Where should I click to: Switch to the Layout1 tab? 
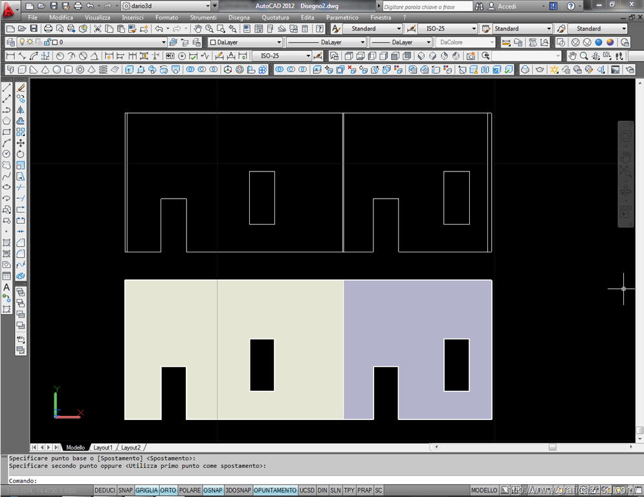[103, 447]
